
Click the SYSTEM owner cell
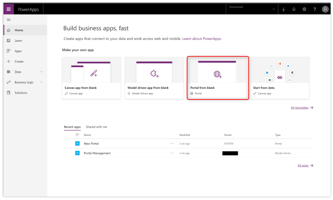coord(228,143)
